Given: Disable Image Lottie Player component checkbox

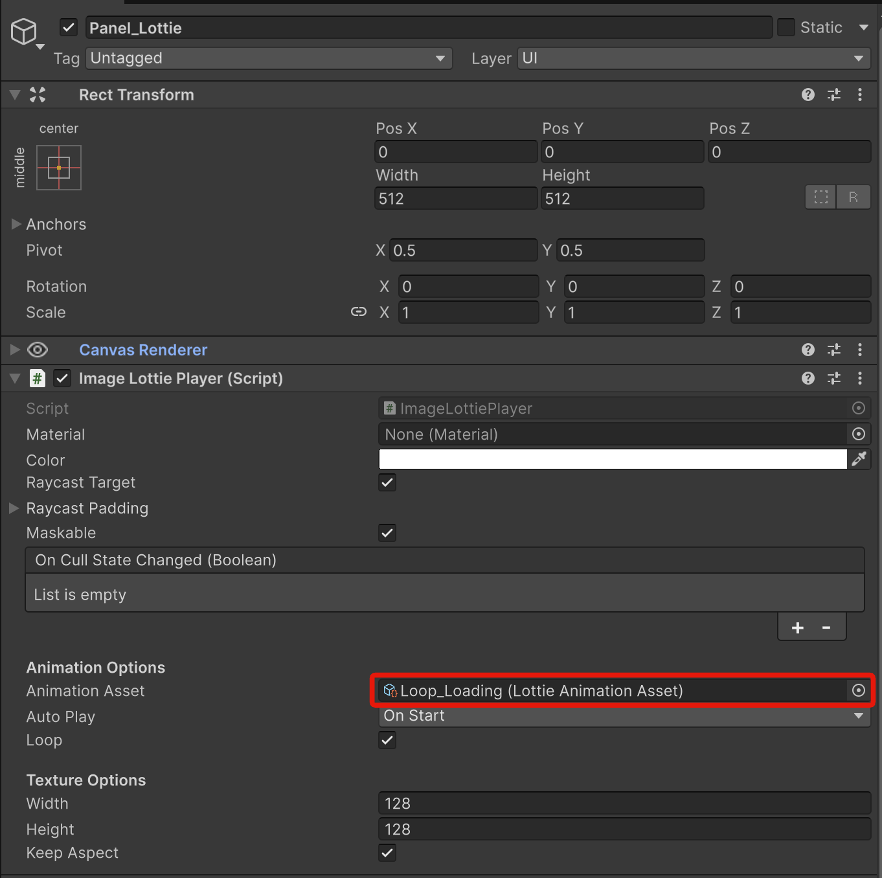Looking at the screenshot, I should [62, 378].
